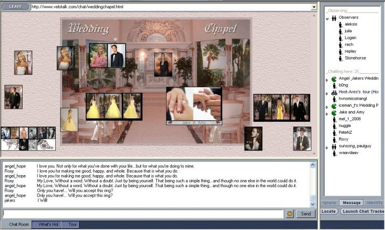Expand the sunsong, paulguy group
Viewport: 385px width, 230px height.
tap(327, 147)
